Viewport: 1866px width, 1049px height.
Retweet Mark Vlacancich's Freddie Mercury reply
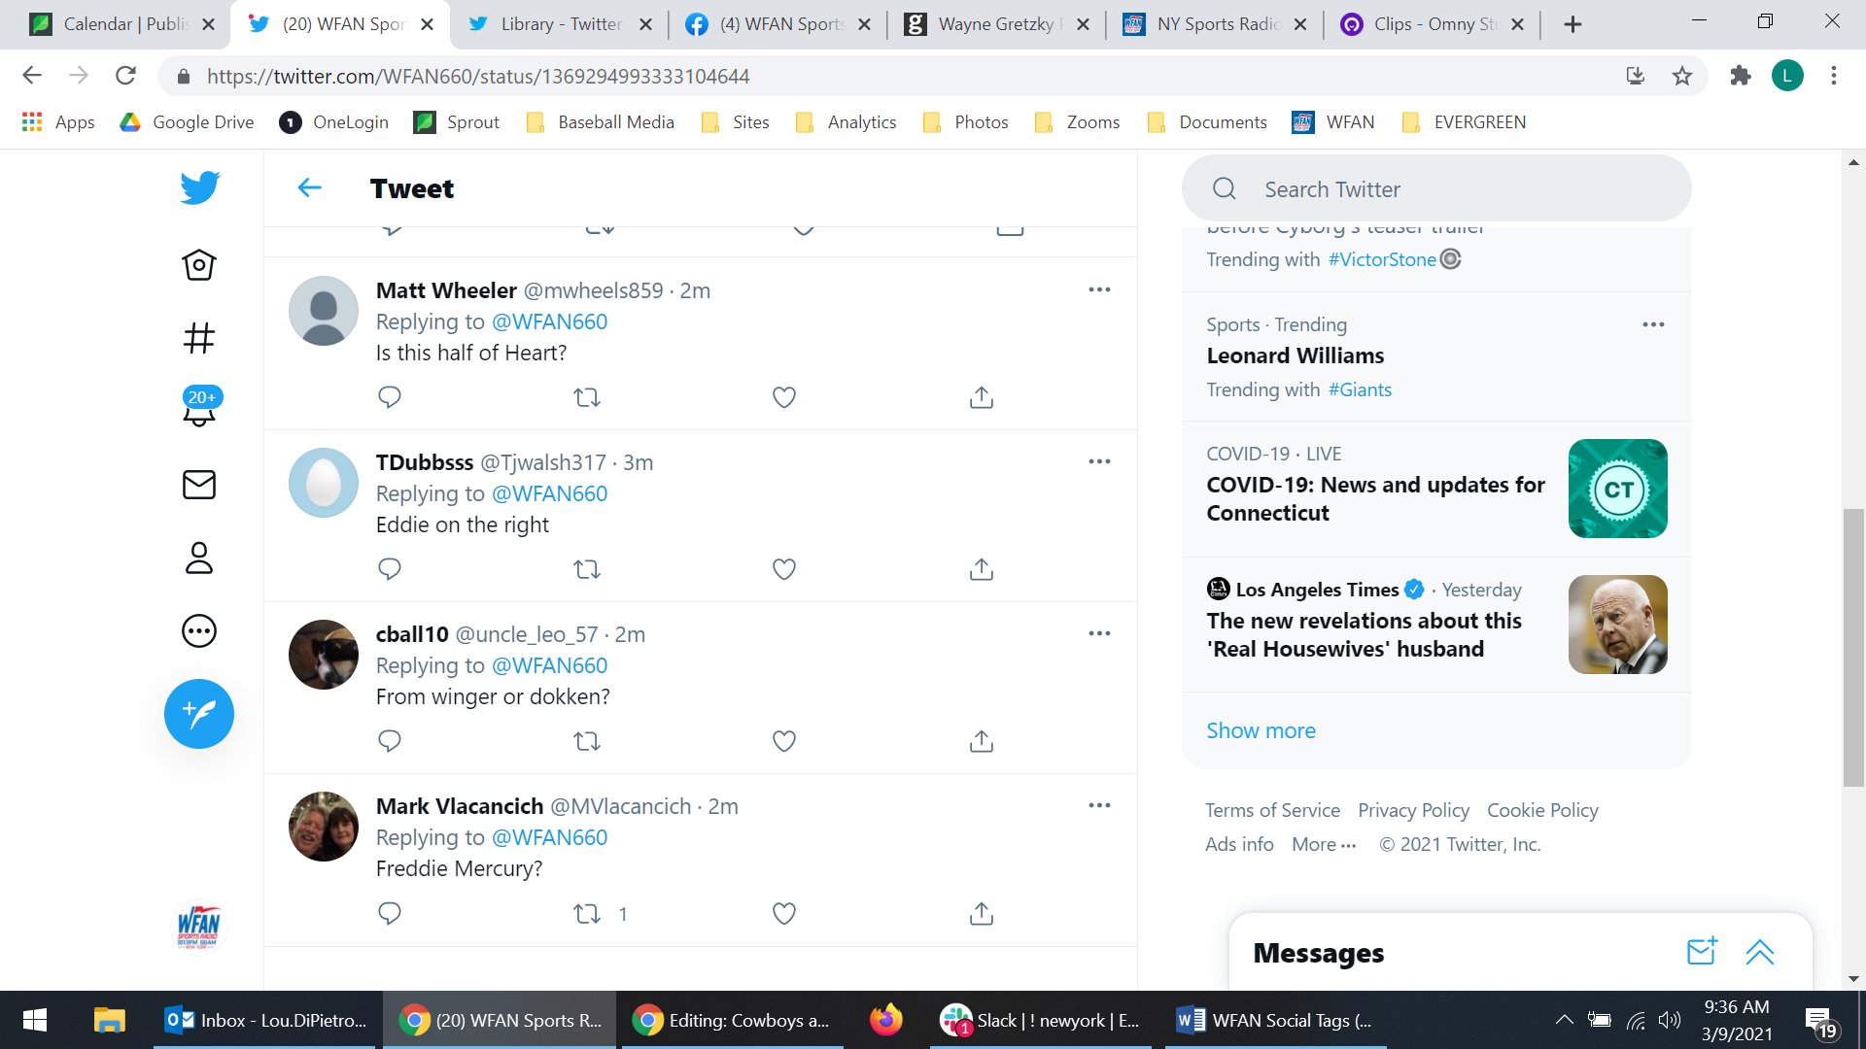[587, 914]
